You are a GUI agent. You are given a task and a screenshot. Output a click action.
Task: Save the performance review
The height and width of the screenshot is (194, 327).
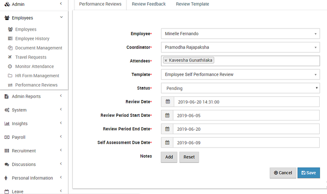coord(309,173)
